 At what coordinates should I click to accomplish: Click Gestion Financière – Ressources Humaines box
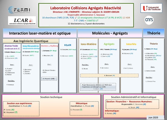(x=132, y=104)
